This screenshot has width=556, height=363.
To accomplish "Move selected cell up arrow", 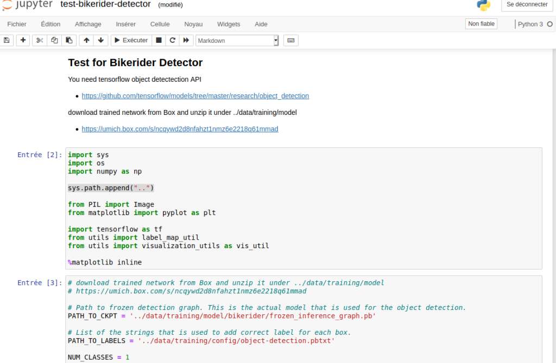I will click(x=86, y=41).
